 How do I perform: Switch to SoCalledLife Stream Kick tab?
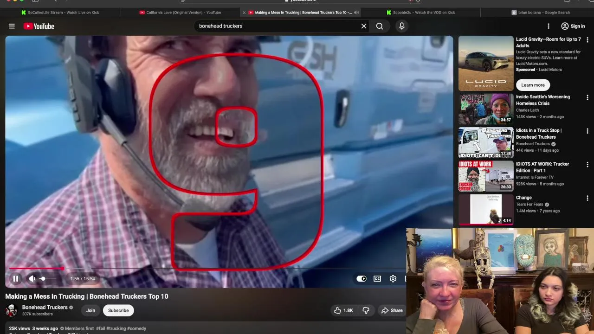pos(60,13)
